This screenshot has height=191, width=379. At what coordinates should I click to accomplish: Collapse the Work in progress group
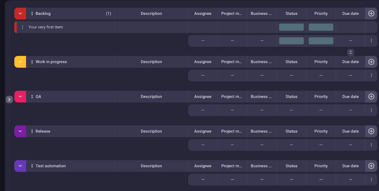click(20, 62)
